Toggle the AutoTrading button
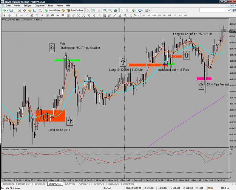 [x=75, y=10]
